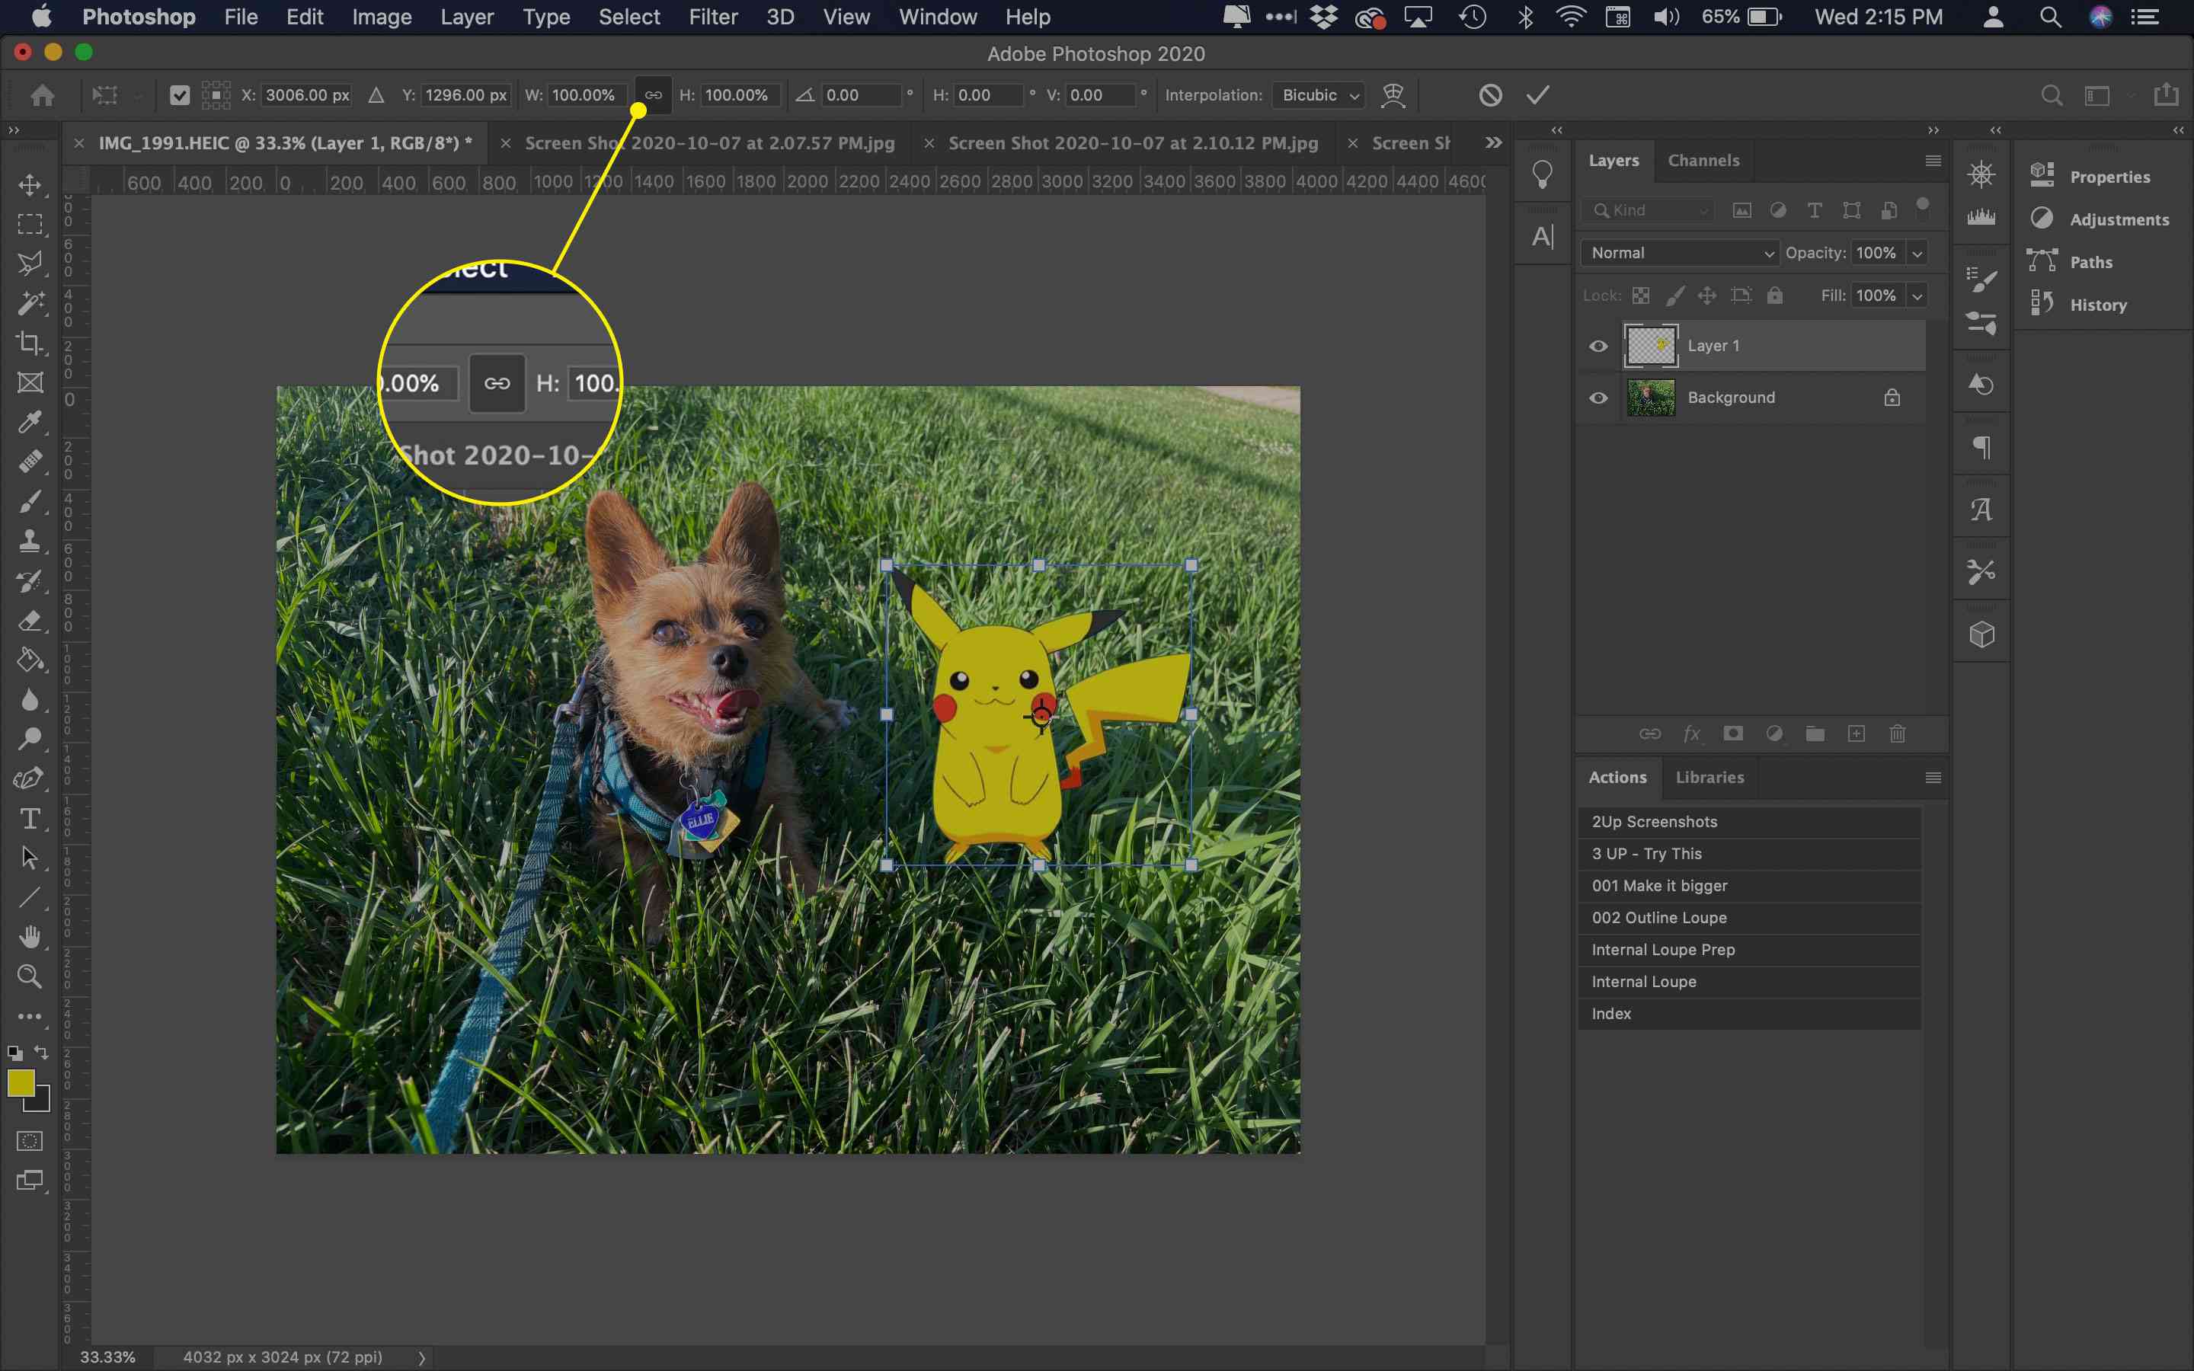Open the Window menu
Viewport: 2194px width, 1371px height.
coord(938,18)
